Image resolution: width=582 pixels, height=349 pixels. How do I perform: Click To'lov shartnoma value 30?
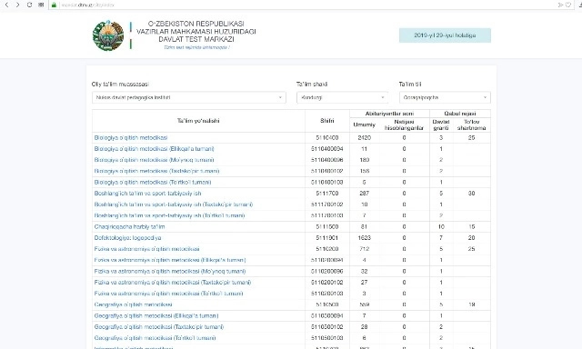point(471,194)
